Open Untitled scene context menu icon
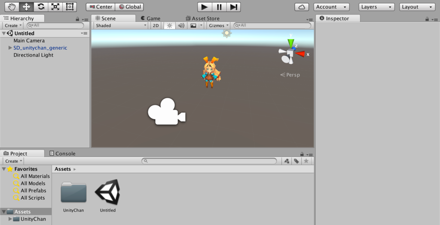 coord(84,33)
